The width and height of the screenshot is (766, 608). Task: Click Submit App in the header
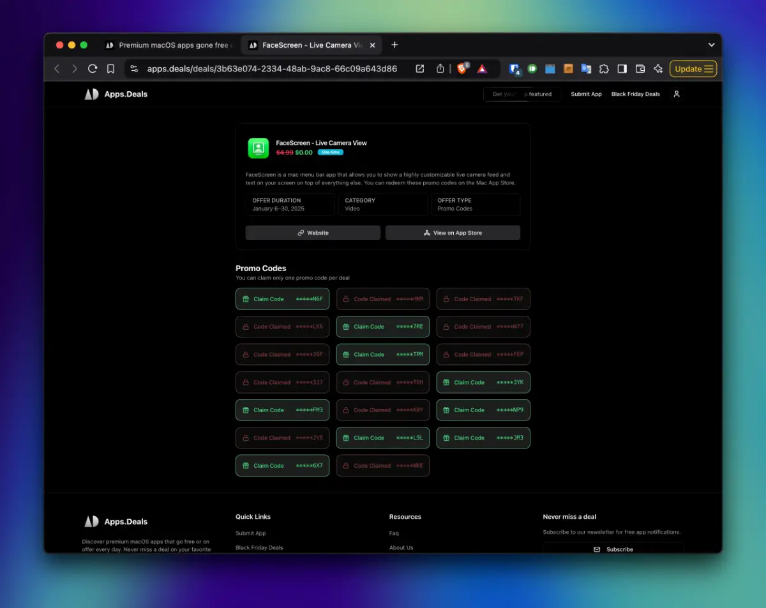pos(586,94)
